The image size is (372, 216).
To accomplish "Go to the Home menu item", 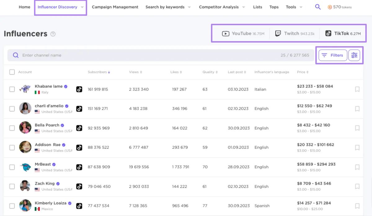I will coord(24,7).
